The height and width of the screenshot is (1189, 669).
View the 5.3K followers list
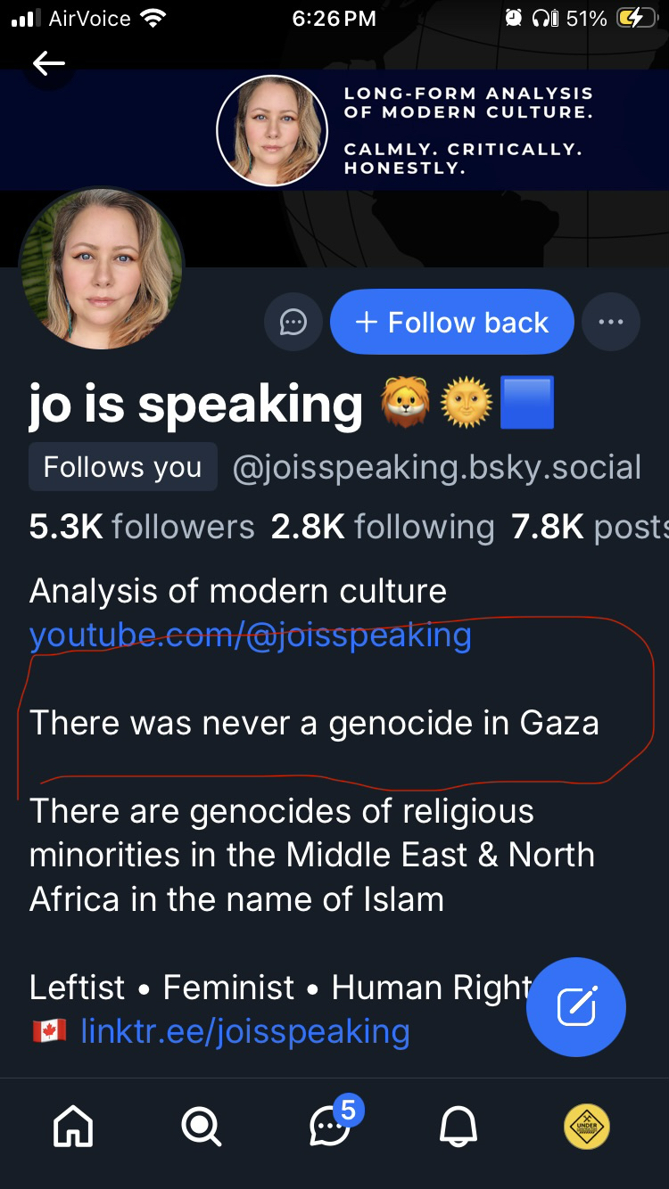(x=142, y=527)
